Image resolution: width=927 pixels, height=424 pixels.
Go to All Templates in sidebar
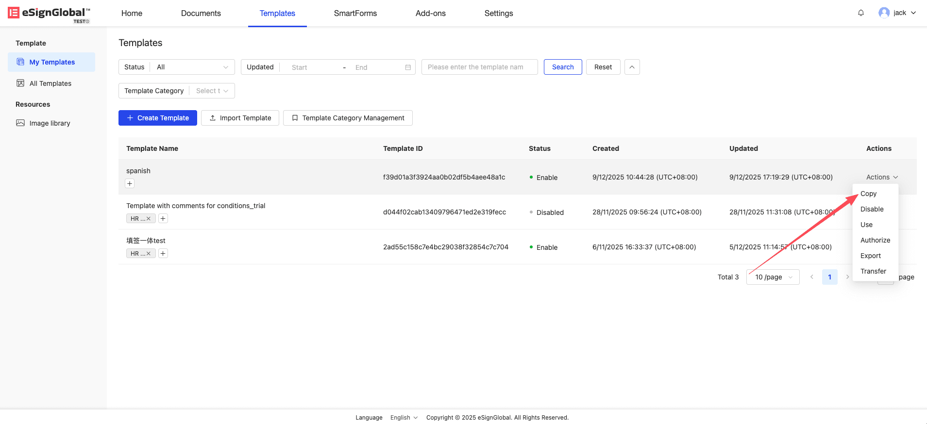(x=50, y=83)
